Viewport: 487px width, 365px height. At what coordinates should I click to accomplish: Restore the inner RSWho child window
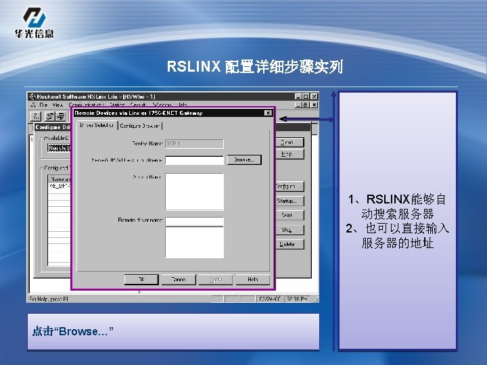(306, 105)
